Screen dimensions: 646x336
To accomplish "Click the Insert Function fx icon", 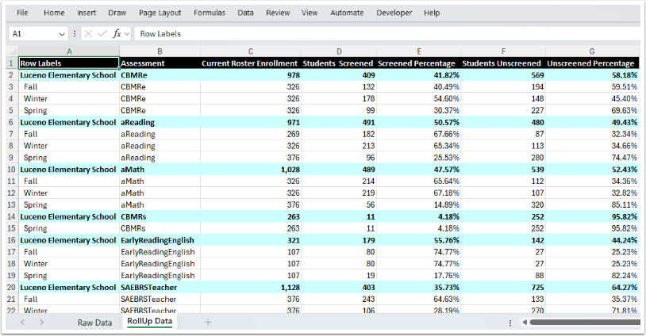I will [x=117, y=34].
